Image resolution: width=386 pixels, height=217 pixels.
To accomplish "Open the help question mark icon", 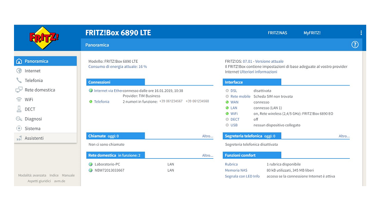I will coord(355,44).
